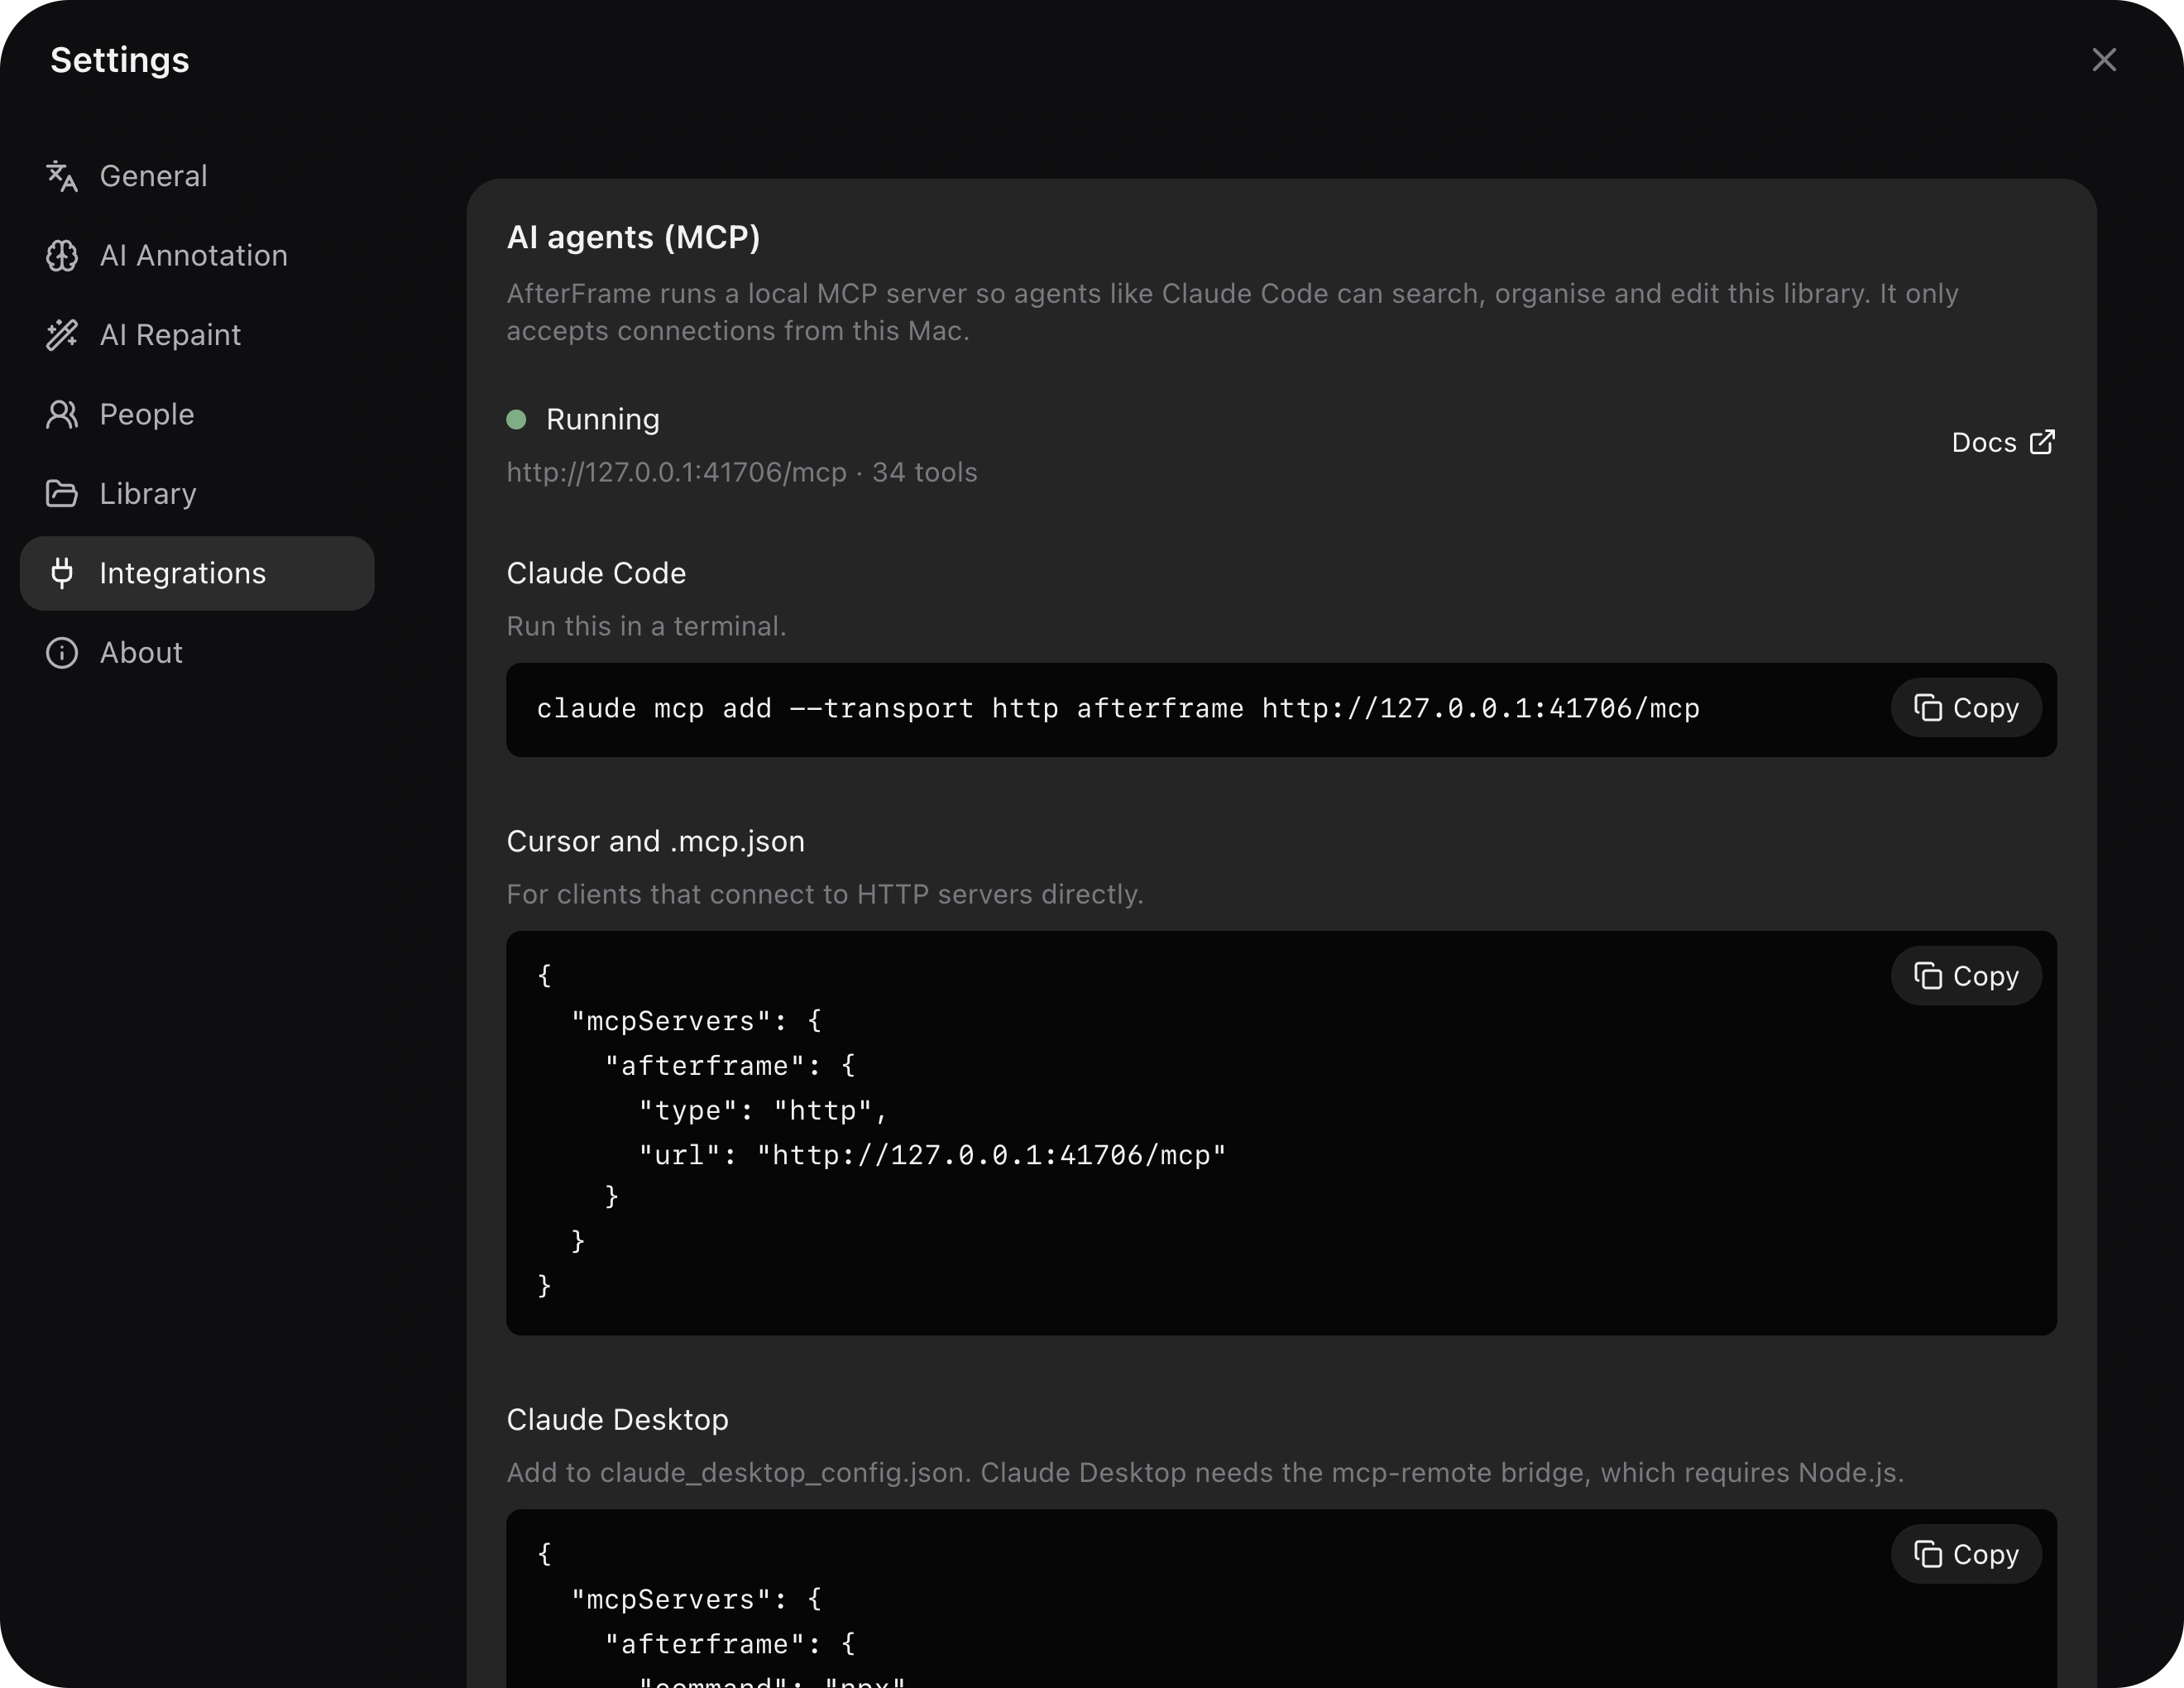The width and height of the screenshot is (2184, 1688).
Task: Click the Claude Code section heading
Action: [x=596, y=573]
